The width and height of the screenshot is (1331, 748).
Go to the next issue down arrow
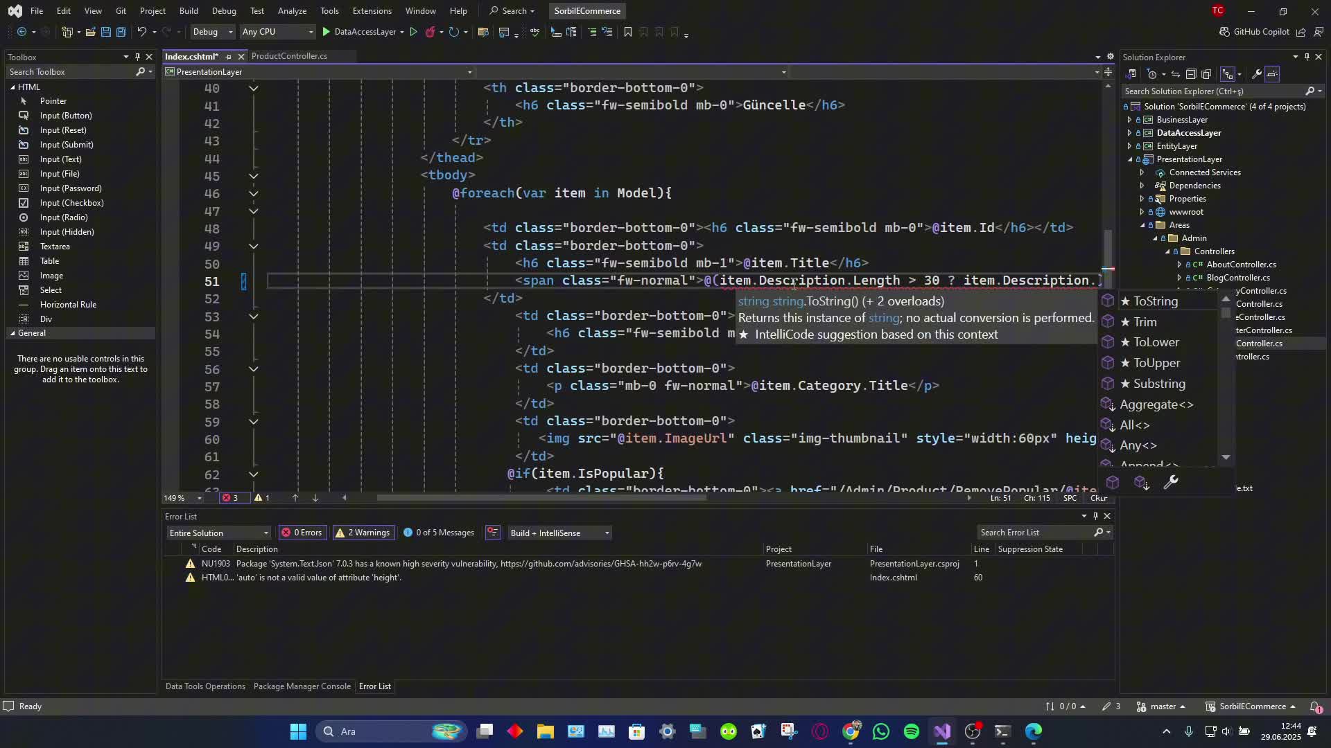pyautogui.click(x=315, y=498)
